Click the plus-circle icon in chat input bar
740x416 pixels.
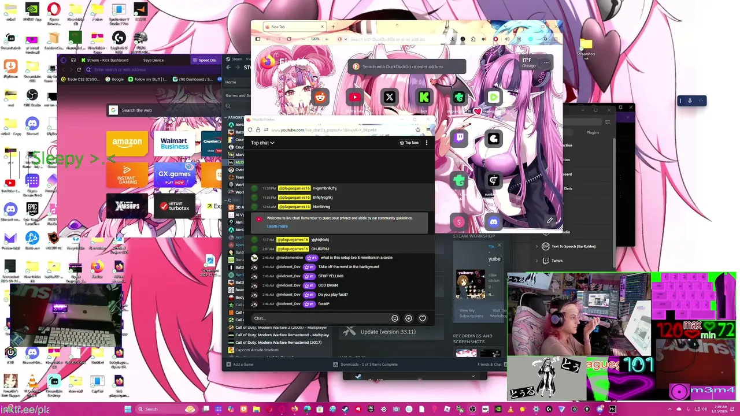point(409,318)
